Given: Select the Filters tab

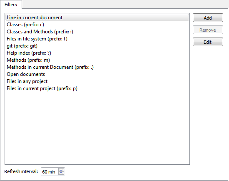Looking at the screenshot, I should click(x=11, y=5).
